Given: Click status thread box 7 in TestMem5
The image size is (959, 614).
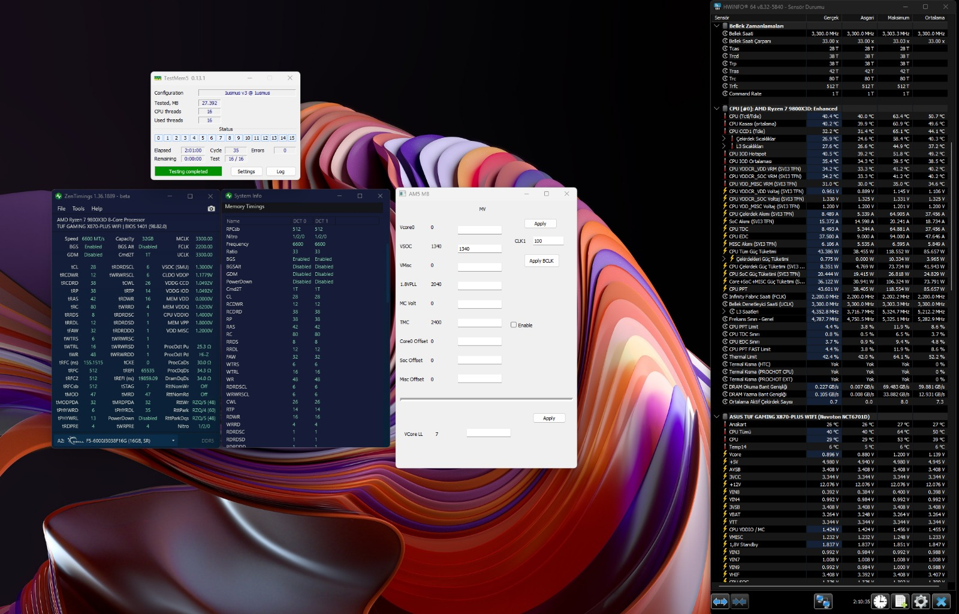Looking at the screenshot, I should coord(221,138).
